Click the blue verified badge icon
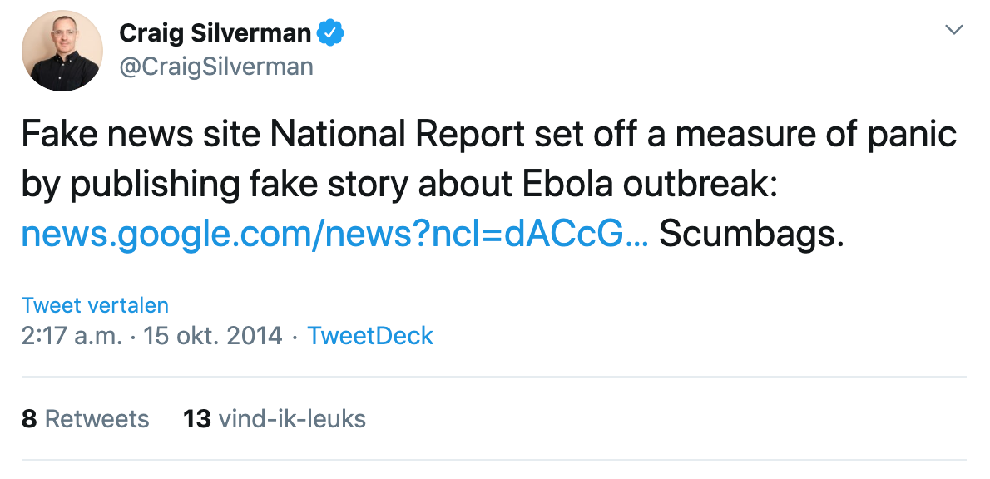990x479 pixels. tap(332, 33)
